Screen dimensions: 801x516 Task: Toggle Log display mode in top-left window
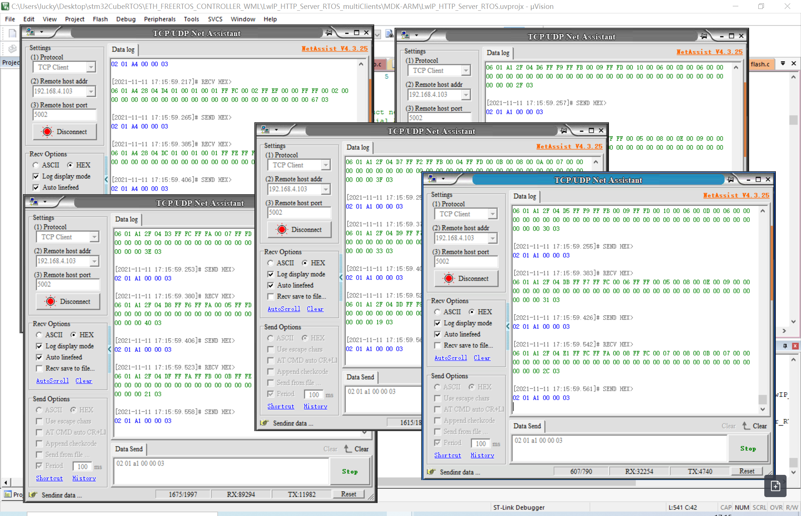[36, 176]
